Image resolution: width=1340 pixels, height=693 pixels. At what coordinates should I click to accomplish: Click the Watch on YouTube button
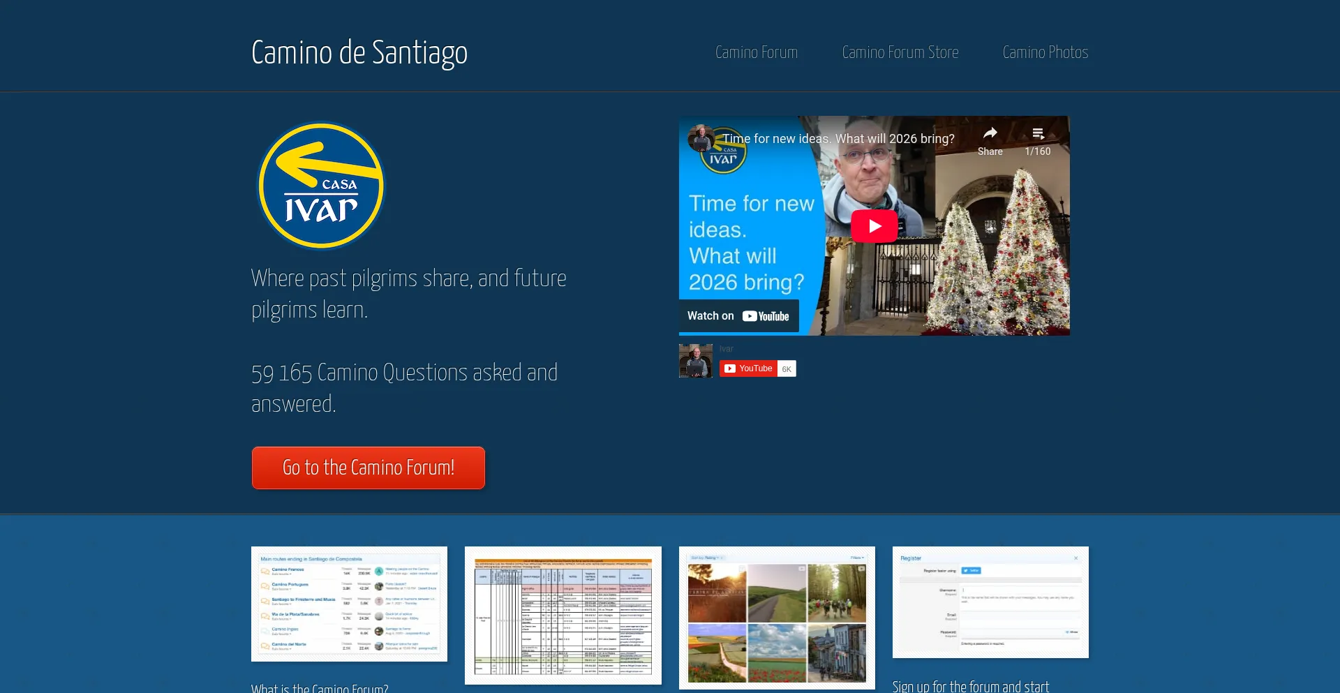point(738,315)
